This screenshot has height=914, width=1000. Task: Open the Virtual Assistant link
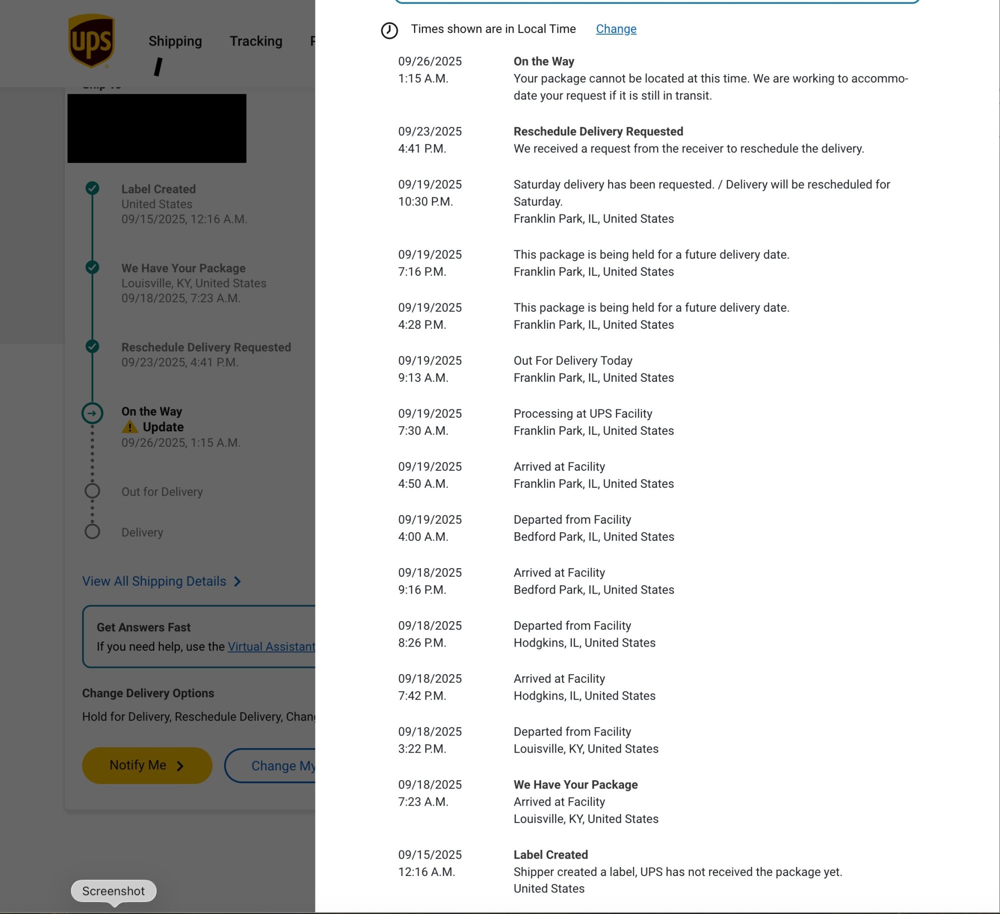(x=271, y=647)
